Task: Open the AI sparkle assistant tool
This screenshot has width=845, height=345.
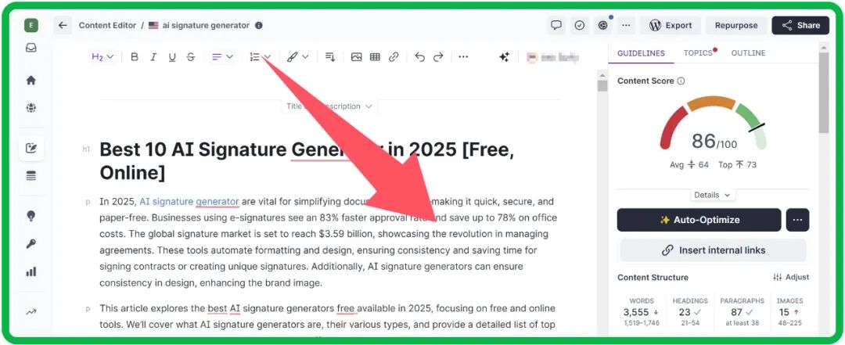Action: point(505,57)
